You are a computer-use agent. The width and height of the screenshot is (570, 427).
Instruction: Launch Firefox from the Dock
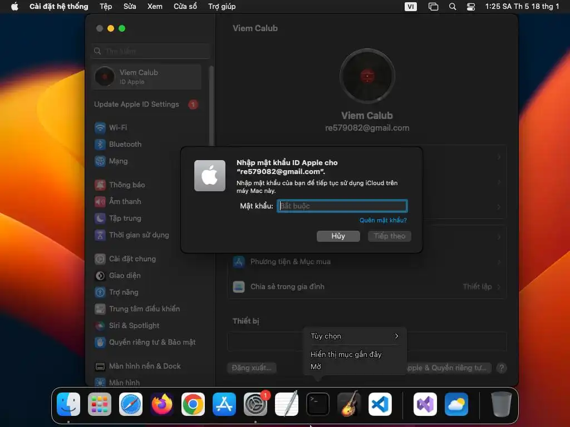pos(162,404)
